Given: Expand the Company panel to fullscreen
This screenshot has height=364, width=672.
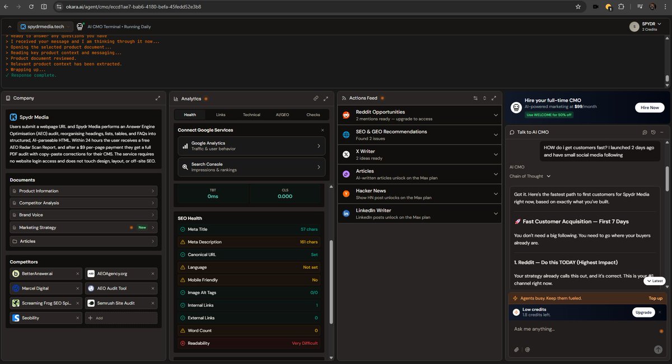Looking at the screenshot, I should tap(158, 98).
